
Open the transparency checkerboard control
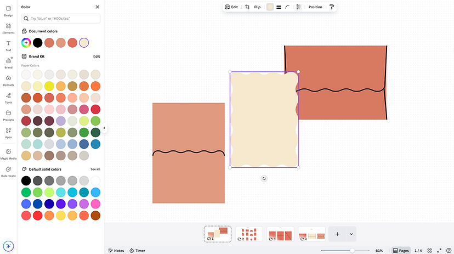point(299,7)
